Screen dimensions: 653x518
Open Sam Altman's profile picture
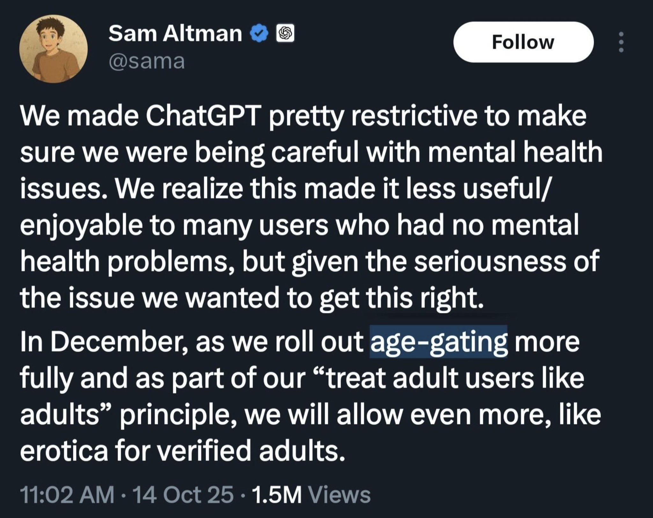point(53,49)
